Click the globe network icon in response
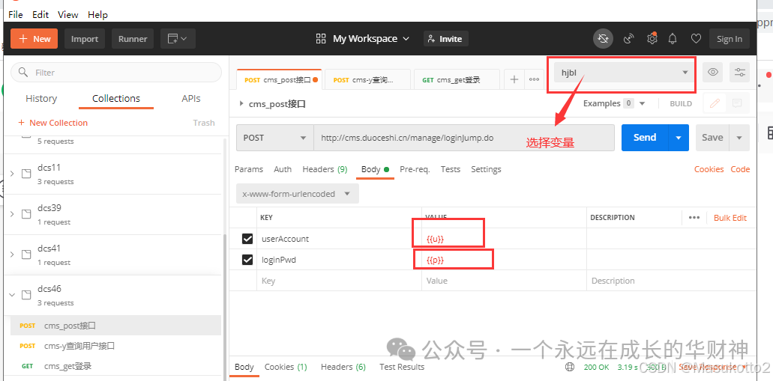Image resolution: width=773 pixels, height=381 pixels. point(570,367)
